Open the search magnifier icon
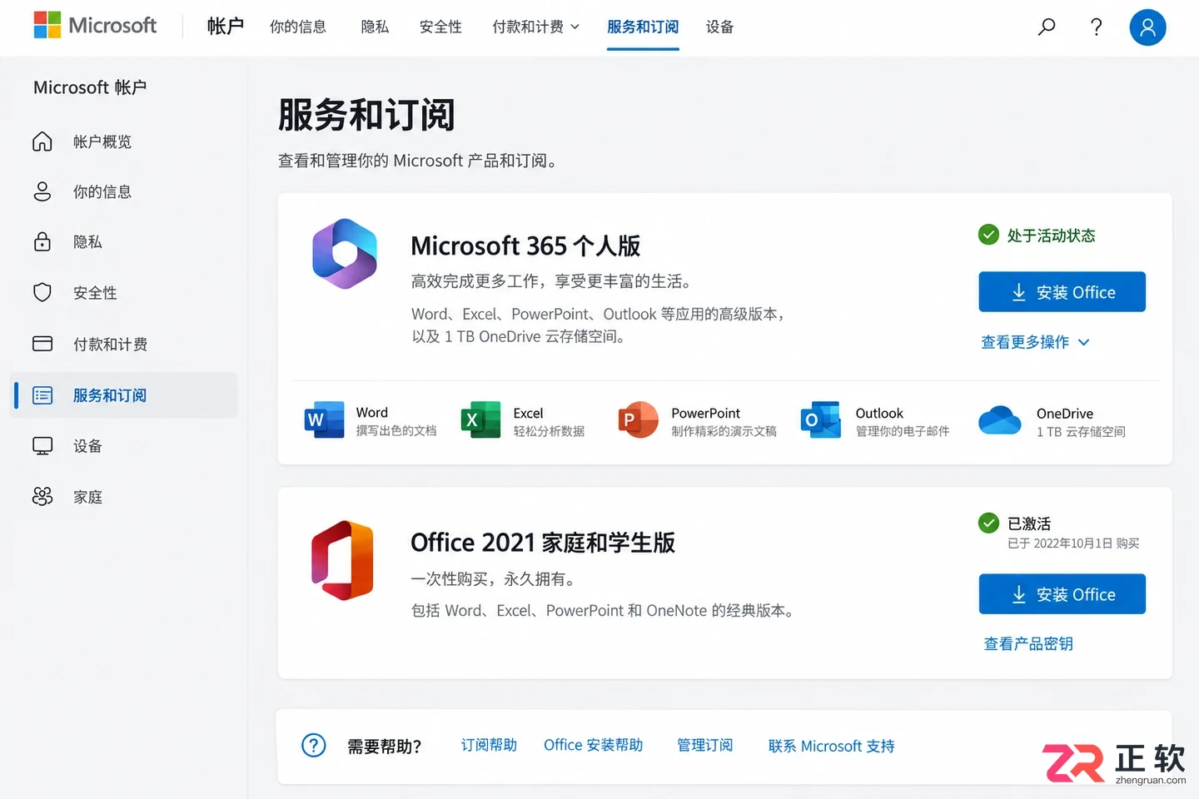This screenshot has width=1199, height=799. coord(1047,27)
